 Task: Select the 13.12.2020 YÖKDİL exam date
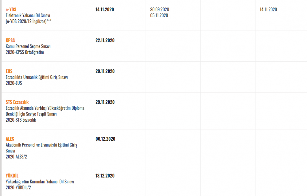tap(105, 176)
